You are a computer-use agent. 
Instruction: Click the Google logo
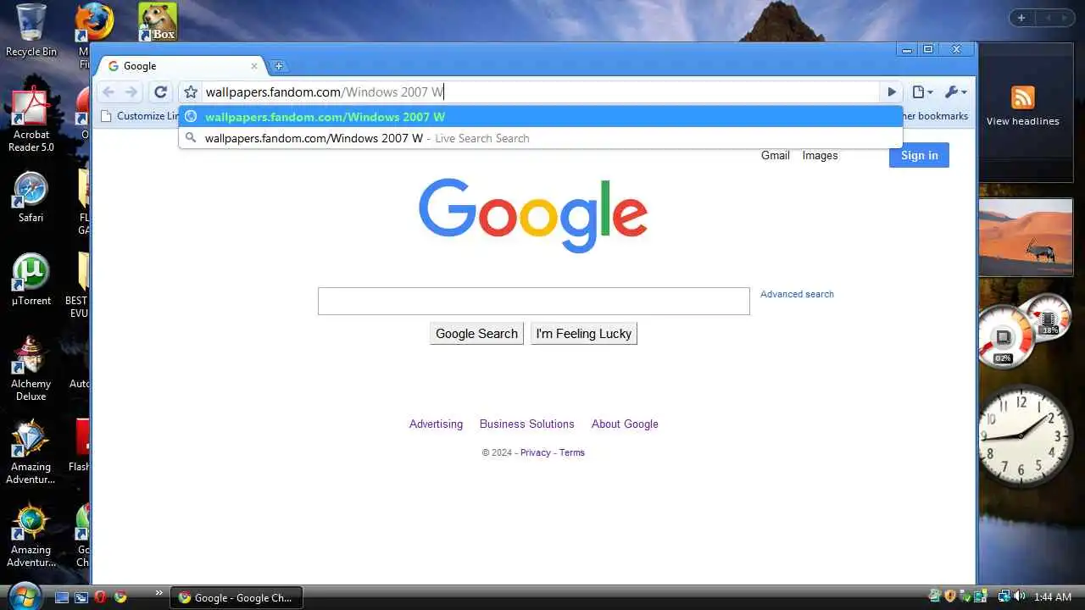tap(533, 215)
